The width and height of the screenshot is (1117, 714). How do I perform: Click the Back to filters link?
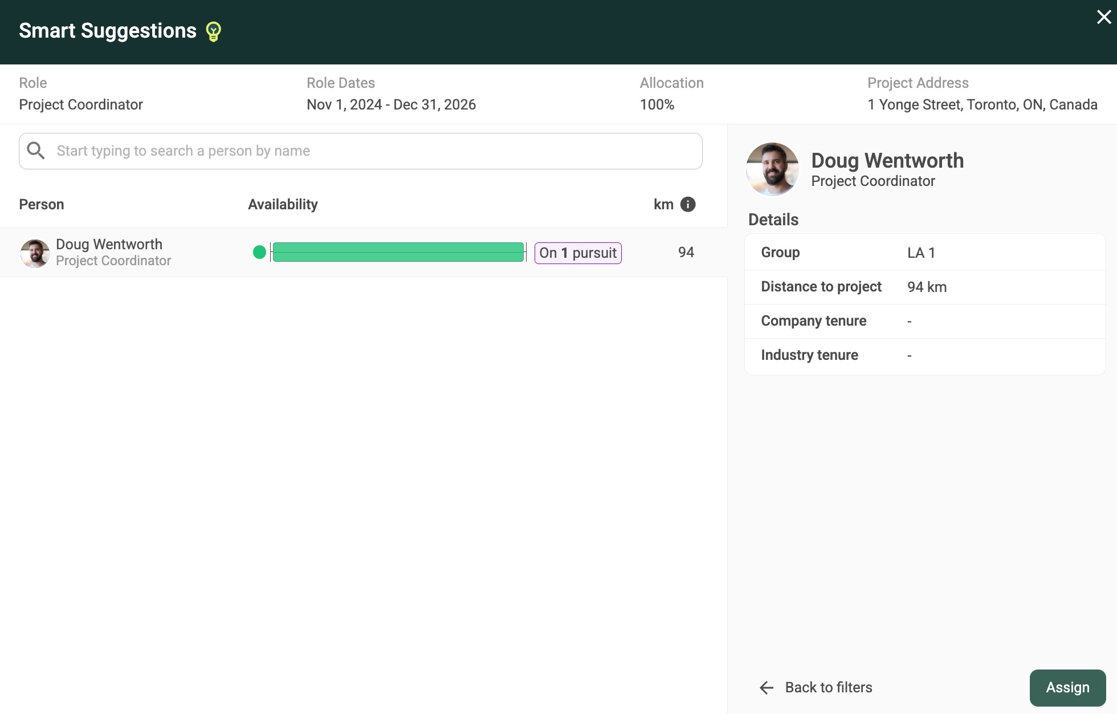coord(829,687)
